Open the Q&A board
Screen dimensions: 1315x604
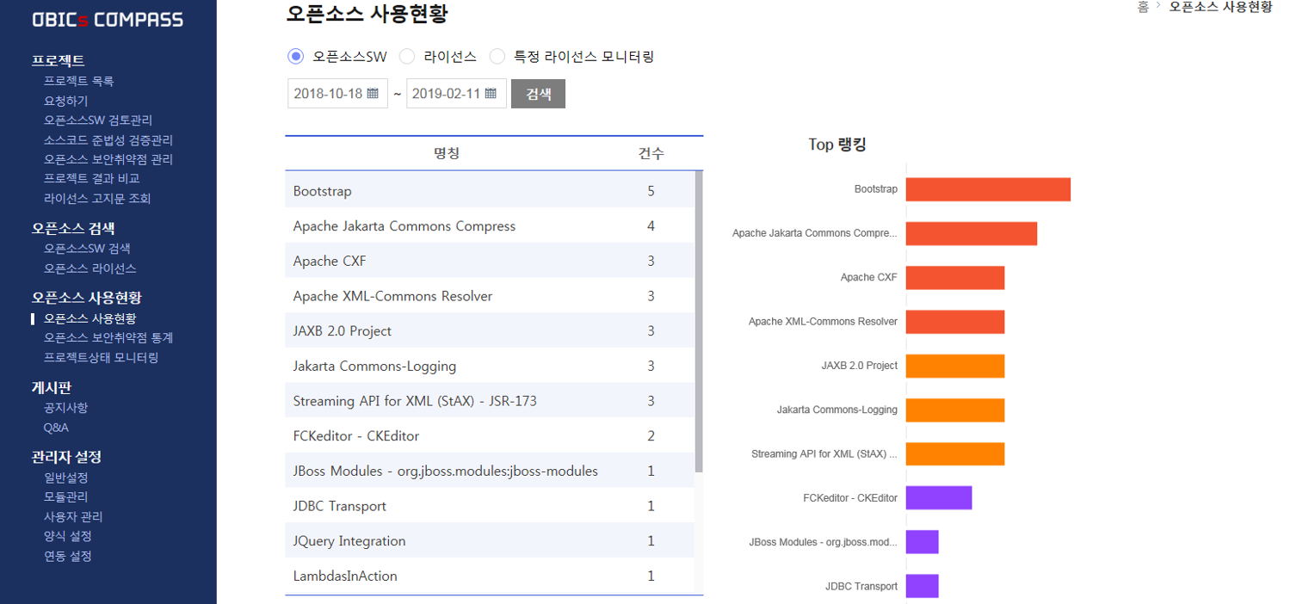coord(57,428)
